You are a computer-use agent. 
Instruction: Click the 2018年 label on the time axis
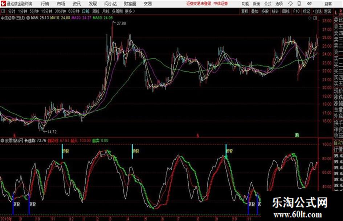click(6, 219)
